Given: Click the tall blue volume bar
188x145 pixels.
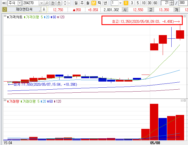Looking at the screenshot, I should [x=163, y=129].
